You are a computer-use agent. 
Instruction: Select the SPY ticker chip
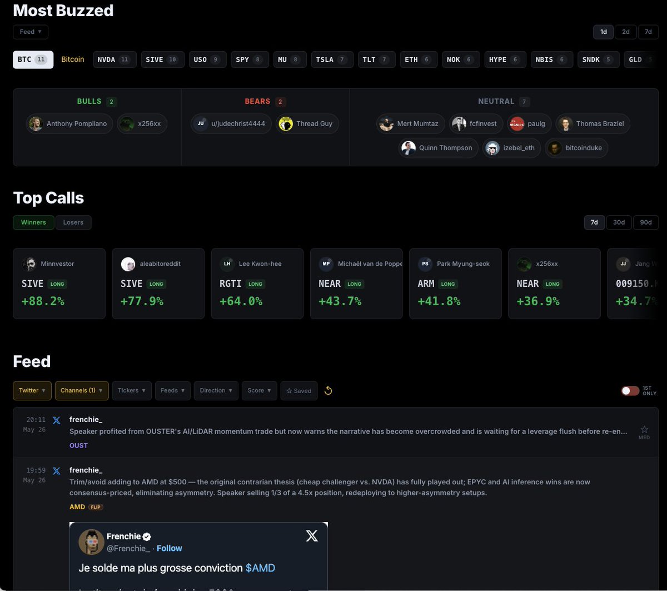[250, 59]
